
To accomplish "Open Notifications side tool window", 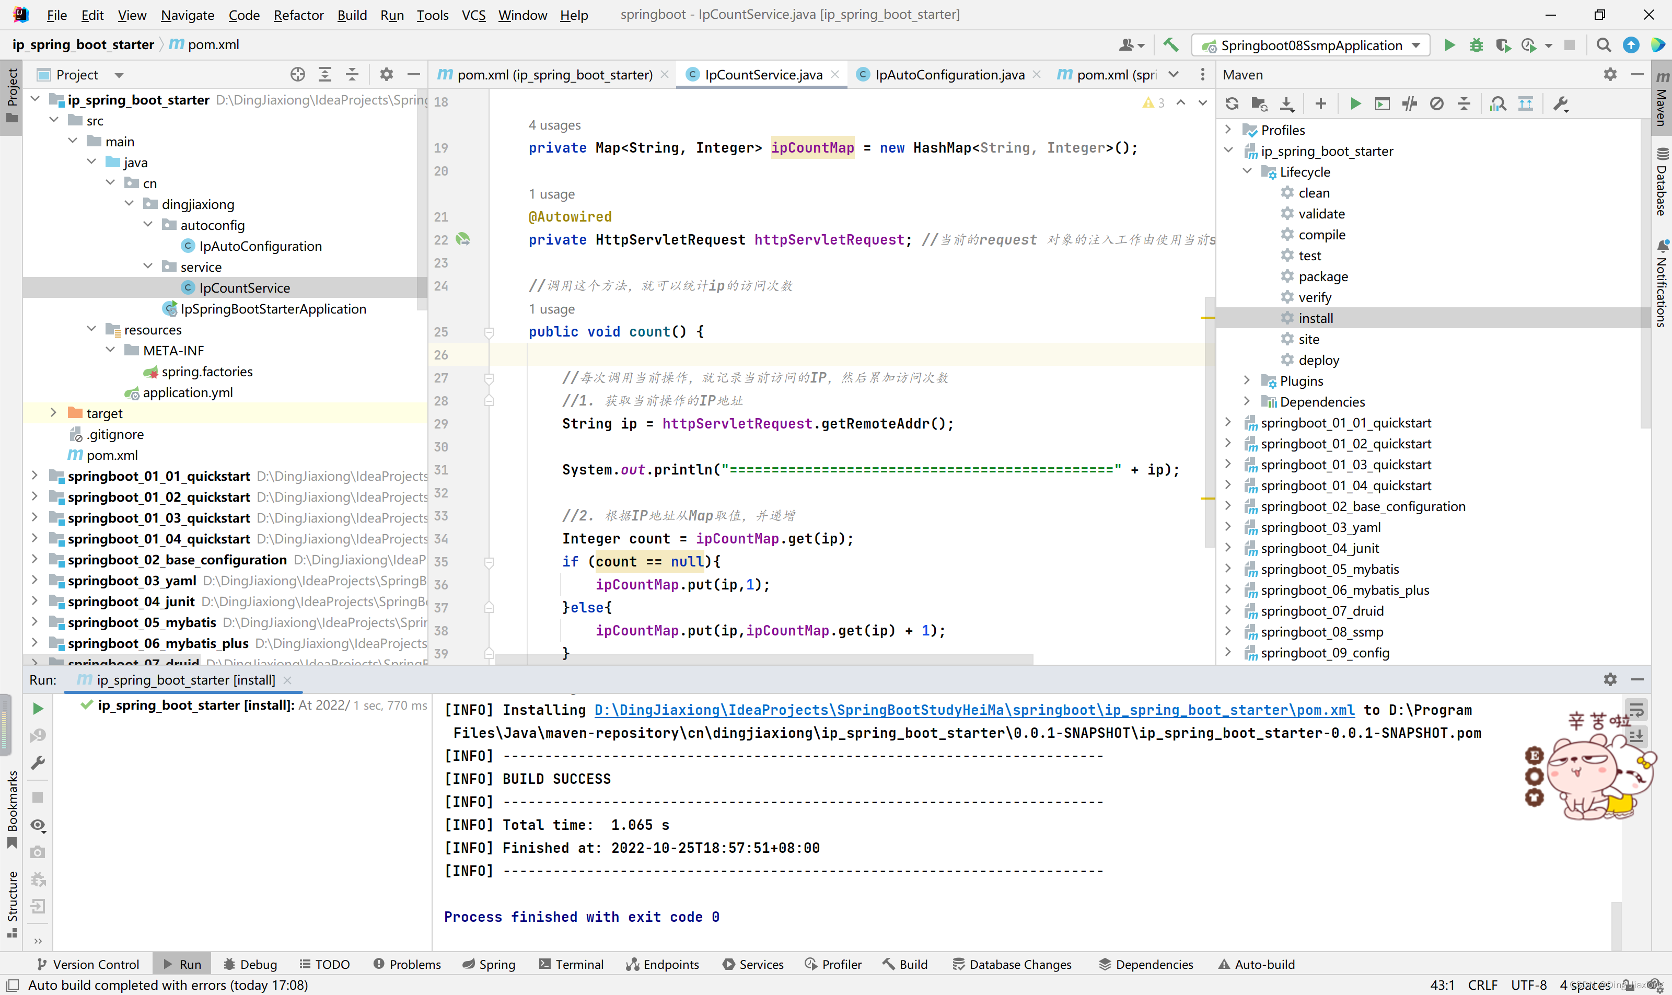I will click(1661, 284).
